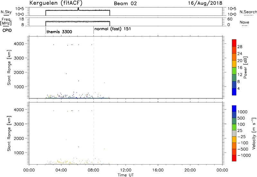Click the '4000' tick of the power panel
Image resolution: width=257 pixels, height=177 pixels.
(x=19, y=44)
